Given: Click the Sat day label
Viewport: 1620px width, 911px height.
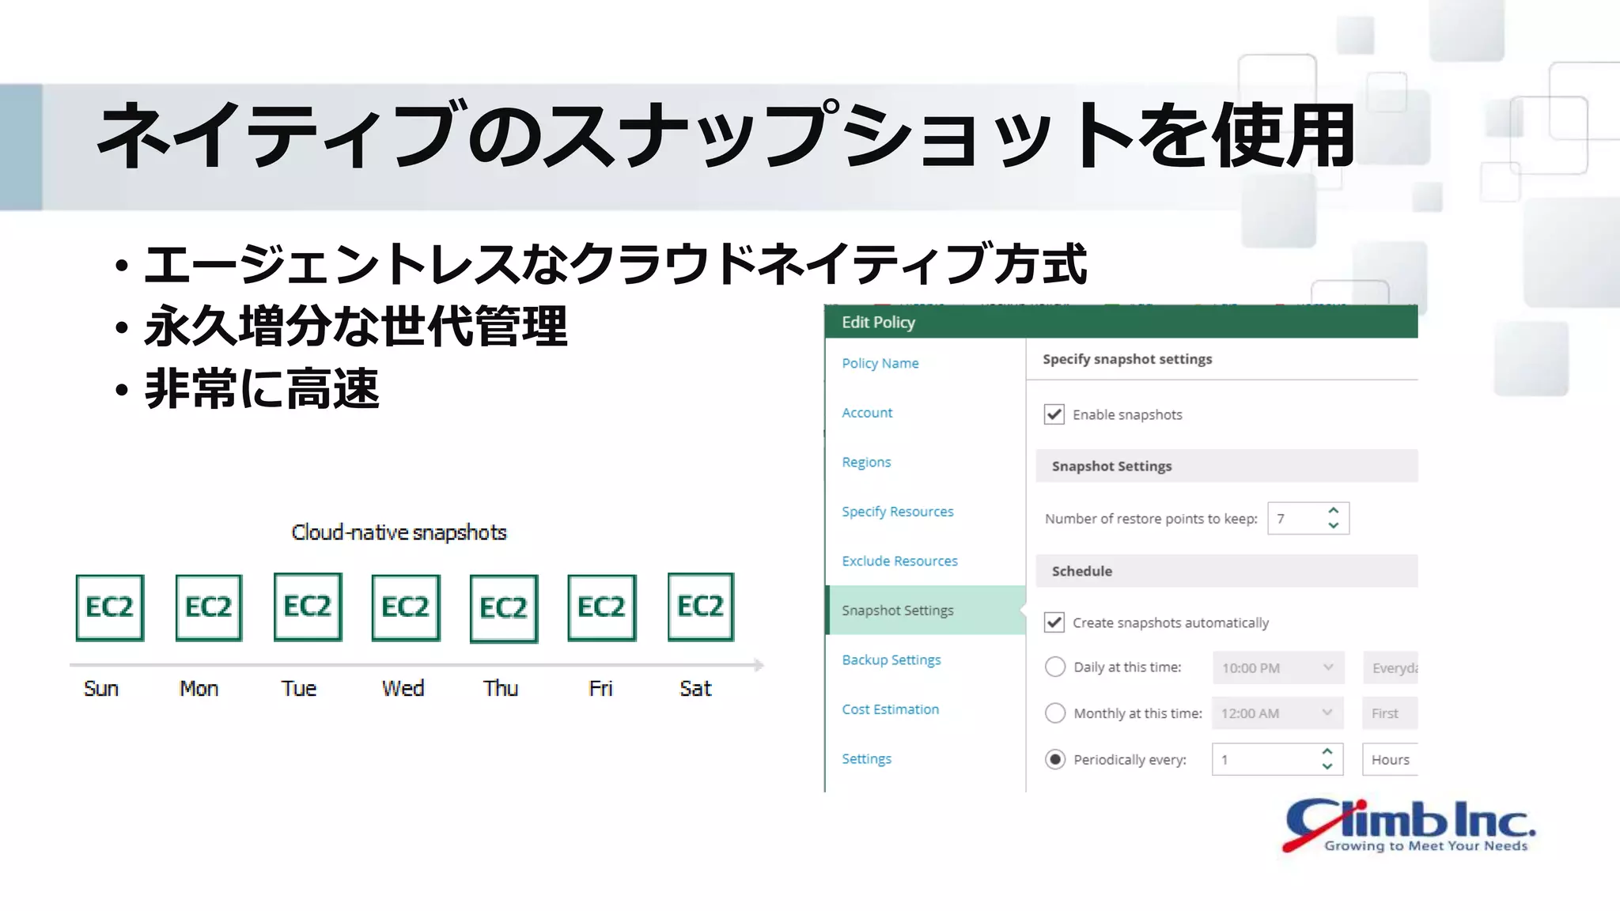Looking at the screenshot, I should pyautogui.click(x=695, y=688).
